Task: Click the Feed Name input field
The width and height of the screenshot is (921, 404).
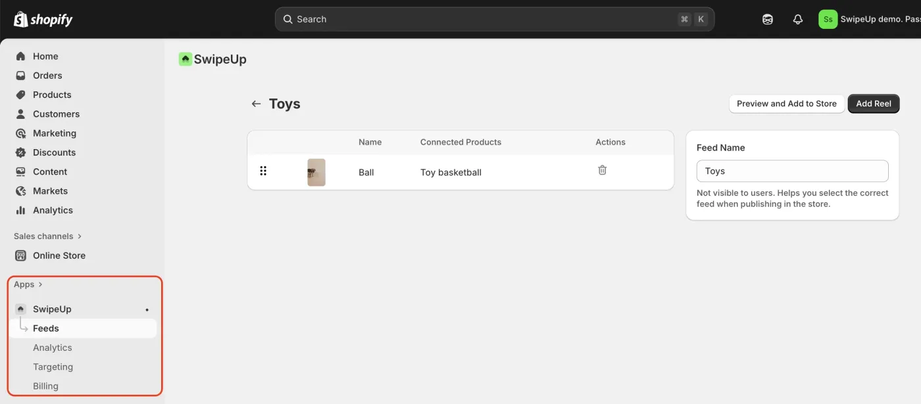Action: coord(792,171)
